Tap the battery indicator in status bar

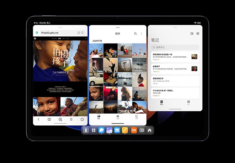click(x=199, y=23)
